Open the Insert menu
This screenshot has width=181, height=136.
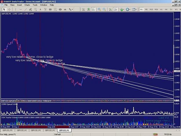coord(19,5)
